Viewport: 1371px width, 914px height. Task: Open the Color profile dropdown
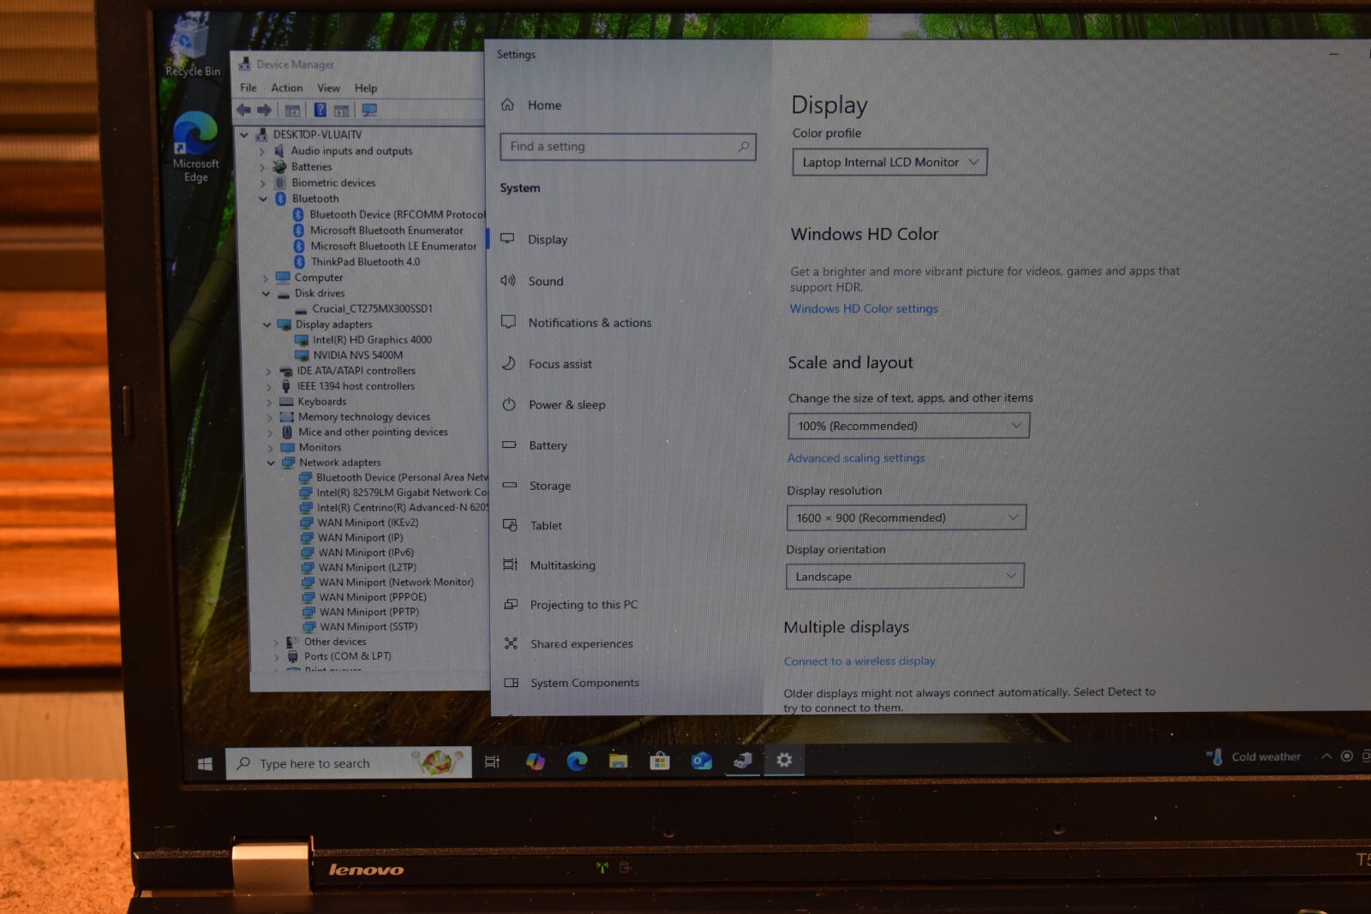coord(889,162)
